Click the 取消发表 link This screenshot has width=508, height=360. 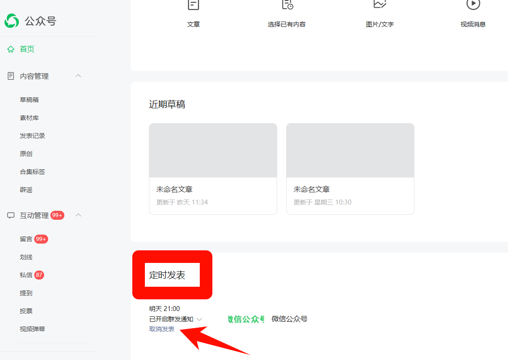(162, 329)
